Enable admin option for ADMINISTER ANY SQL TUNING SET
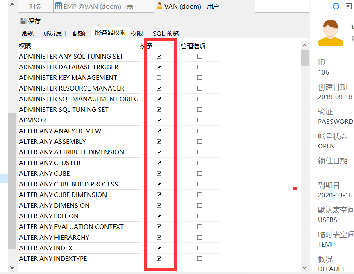 coord(200,57)
